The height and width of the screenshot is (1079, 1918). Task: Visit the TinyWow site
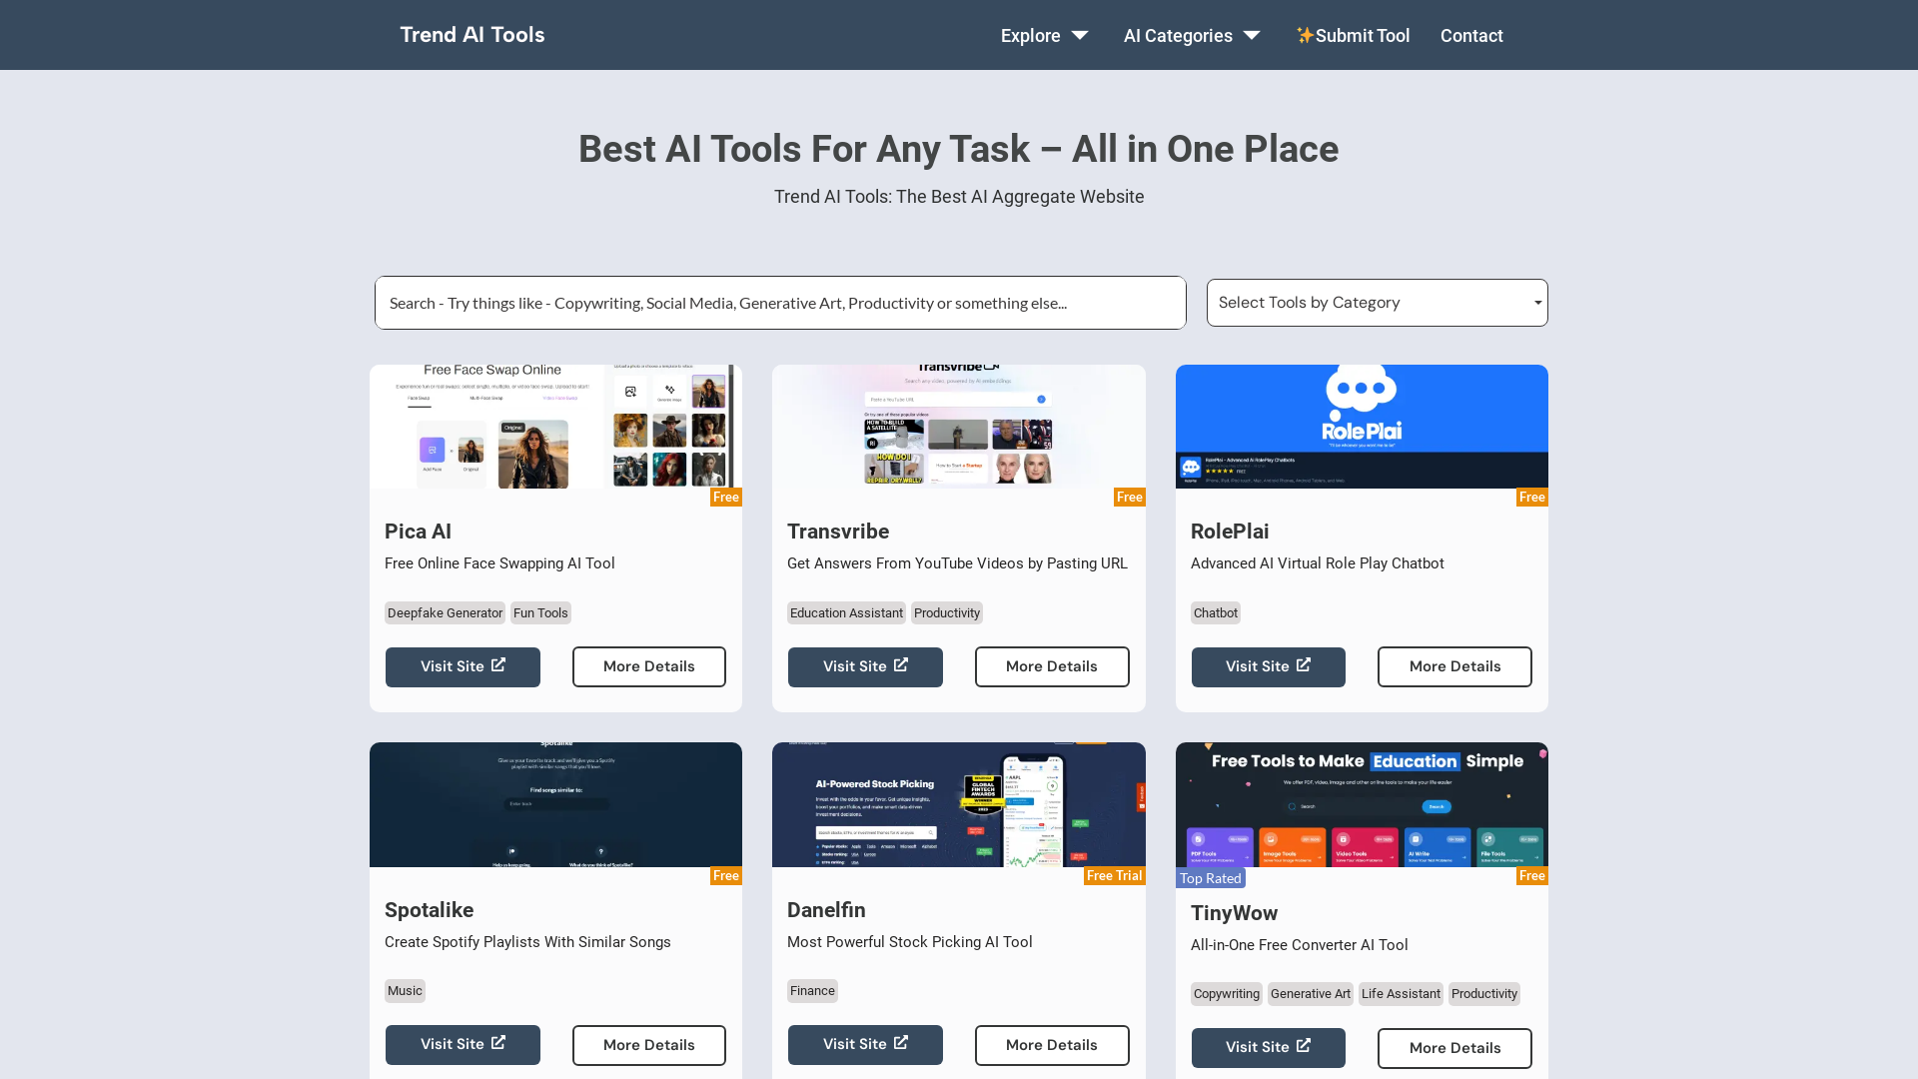pos(1268,1048)
